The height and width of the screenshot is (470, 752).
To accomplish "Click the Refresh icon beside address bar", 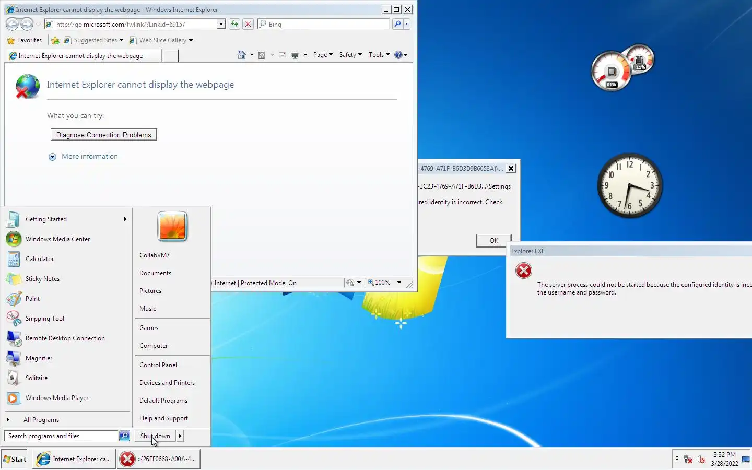I will pyautogui.click(x=234, y=24).
